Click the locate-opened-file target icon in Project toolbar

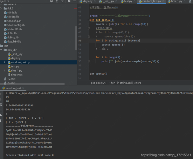[52, 1]
